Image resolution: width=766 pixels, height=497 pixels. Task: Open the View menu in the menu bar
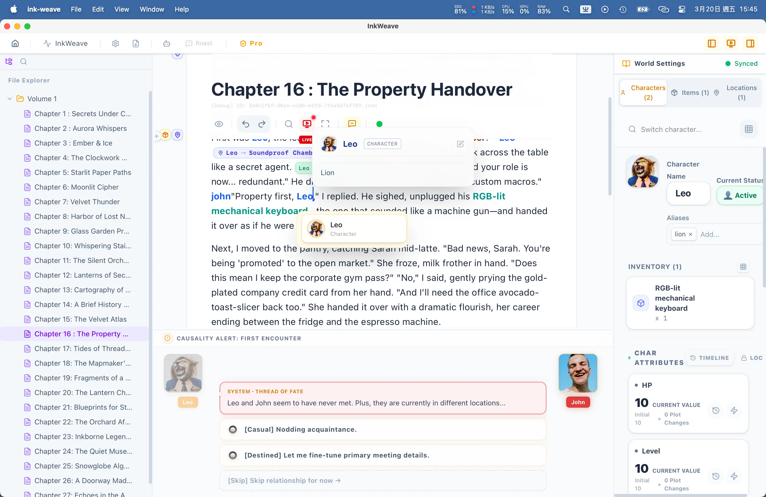click(x=121, y=9)
